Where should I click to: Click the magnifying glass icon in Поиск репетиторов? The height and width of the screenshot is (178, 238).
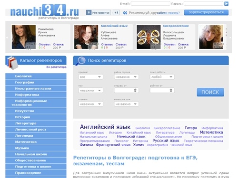pyautogui.click(x=80, y=61)
